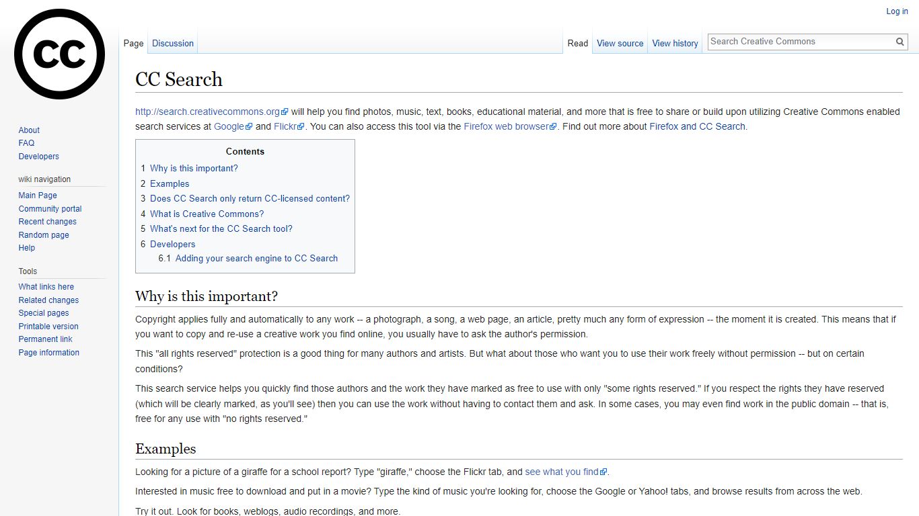Open Page information

48,353
